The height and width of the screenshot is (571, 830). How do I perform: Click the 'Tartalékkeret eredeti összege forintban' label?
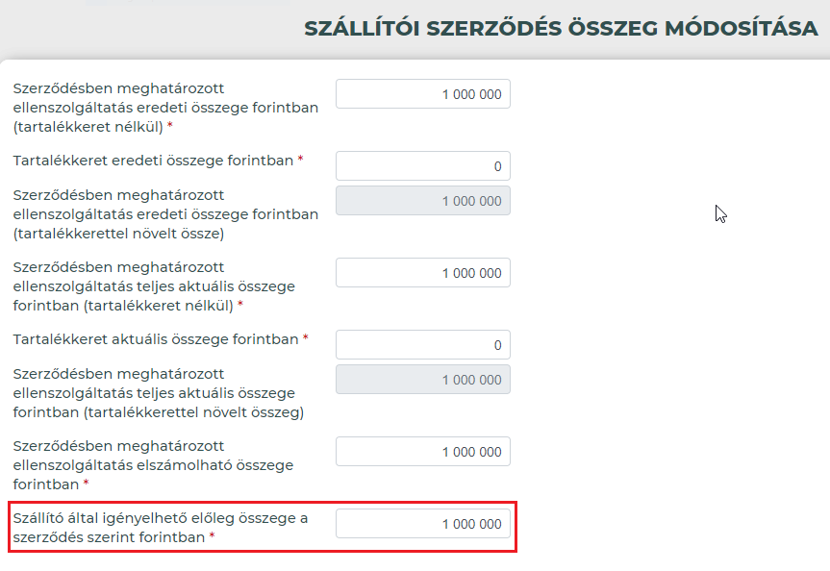point(153,161)
